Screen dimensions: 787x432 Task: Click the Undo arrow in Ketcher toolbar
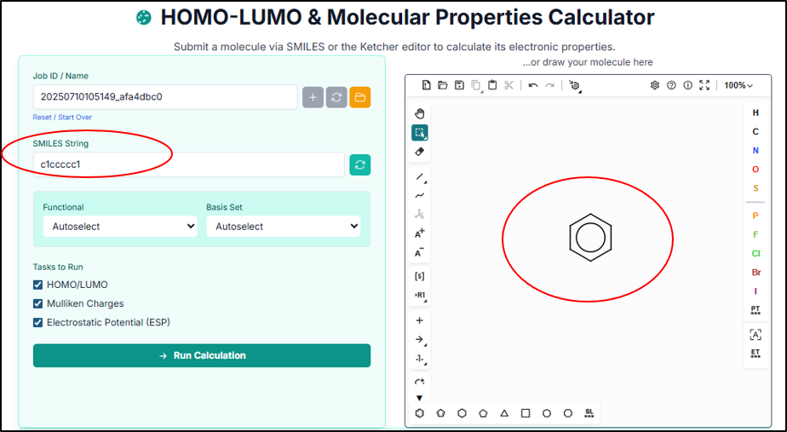pyautogui.click(x=532, y=85)
